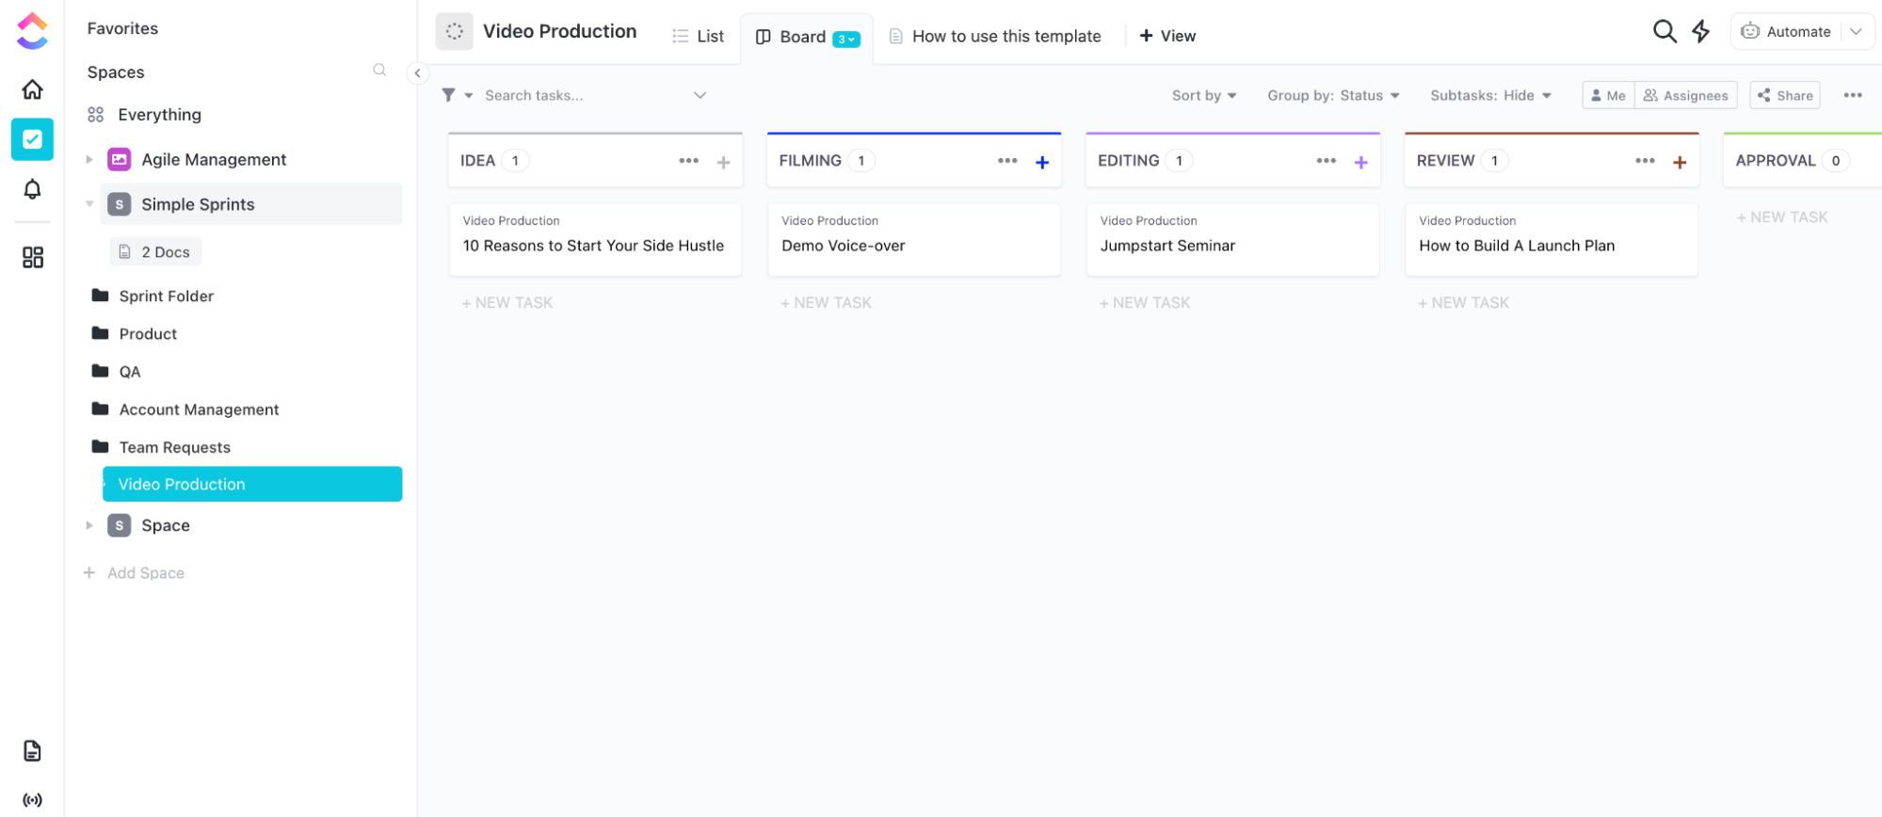Click the lightning bolt quick action icon
This screenshot has width=1882, height=817.
1700,32
